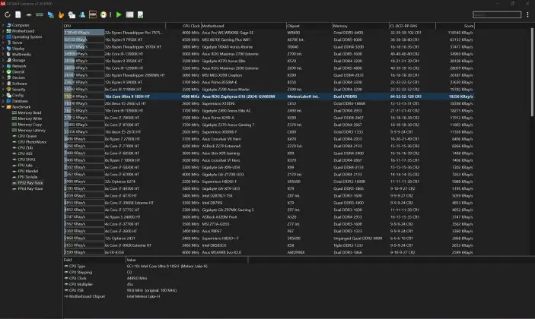Select the 32x Ryzen Threadripper Pro 7975 row
Viewport: 535px width, 319px height.
click(x=269, y=33)
